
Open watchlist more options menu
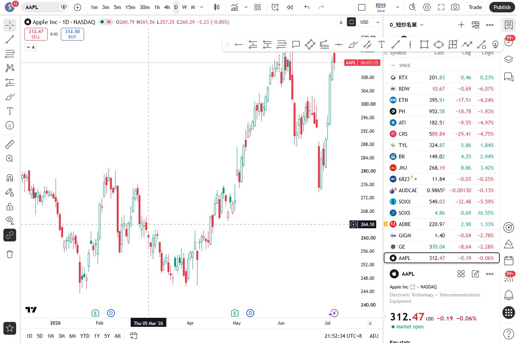[x=490, y=25]
